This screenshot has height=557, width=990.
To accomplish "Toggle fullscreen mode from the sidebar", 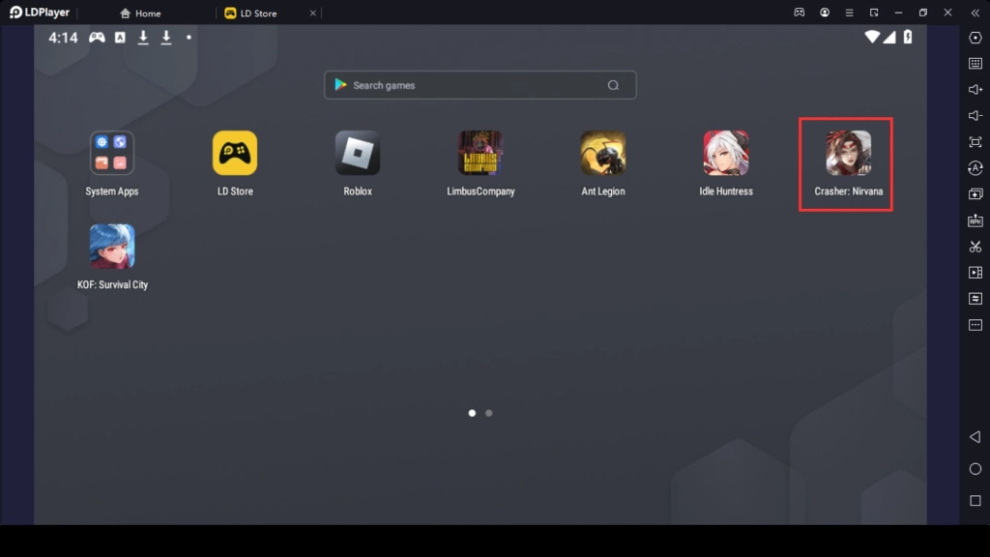I will (975, 142).
